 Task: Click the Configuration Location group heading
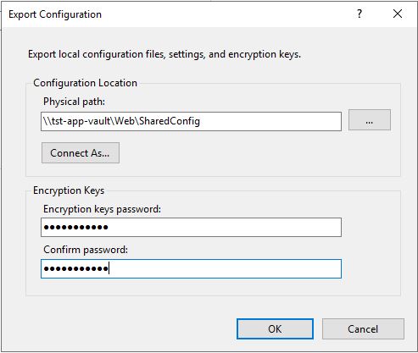click(x=85, y=83)
